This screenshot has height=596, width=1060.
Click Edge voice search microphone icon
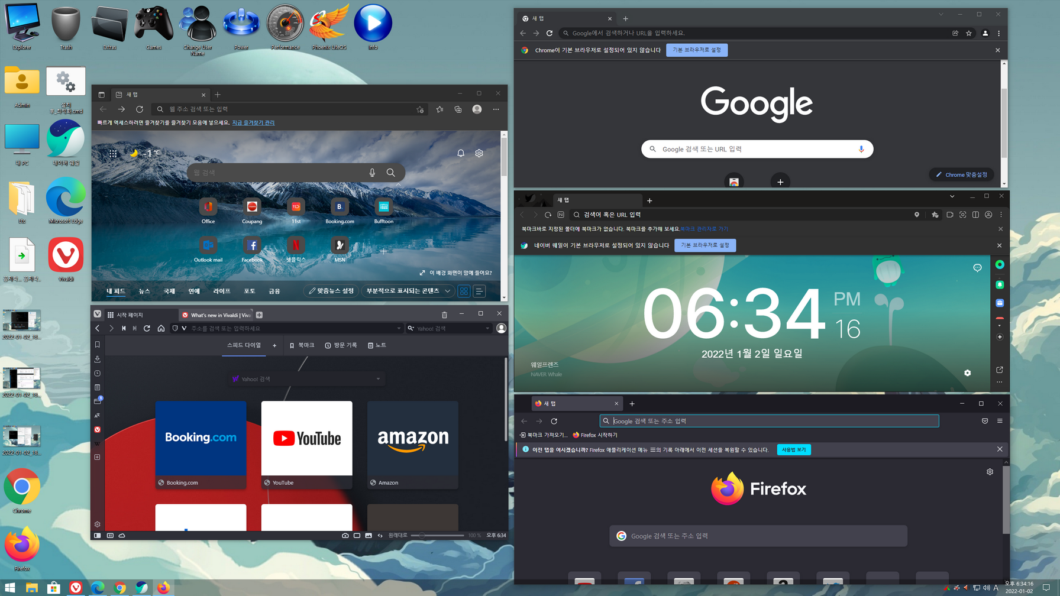point(372,173)
